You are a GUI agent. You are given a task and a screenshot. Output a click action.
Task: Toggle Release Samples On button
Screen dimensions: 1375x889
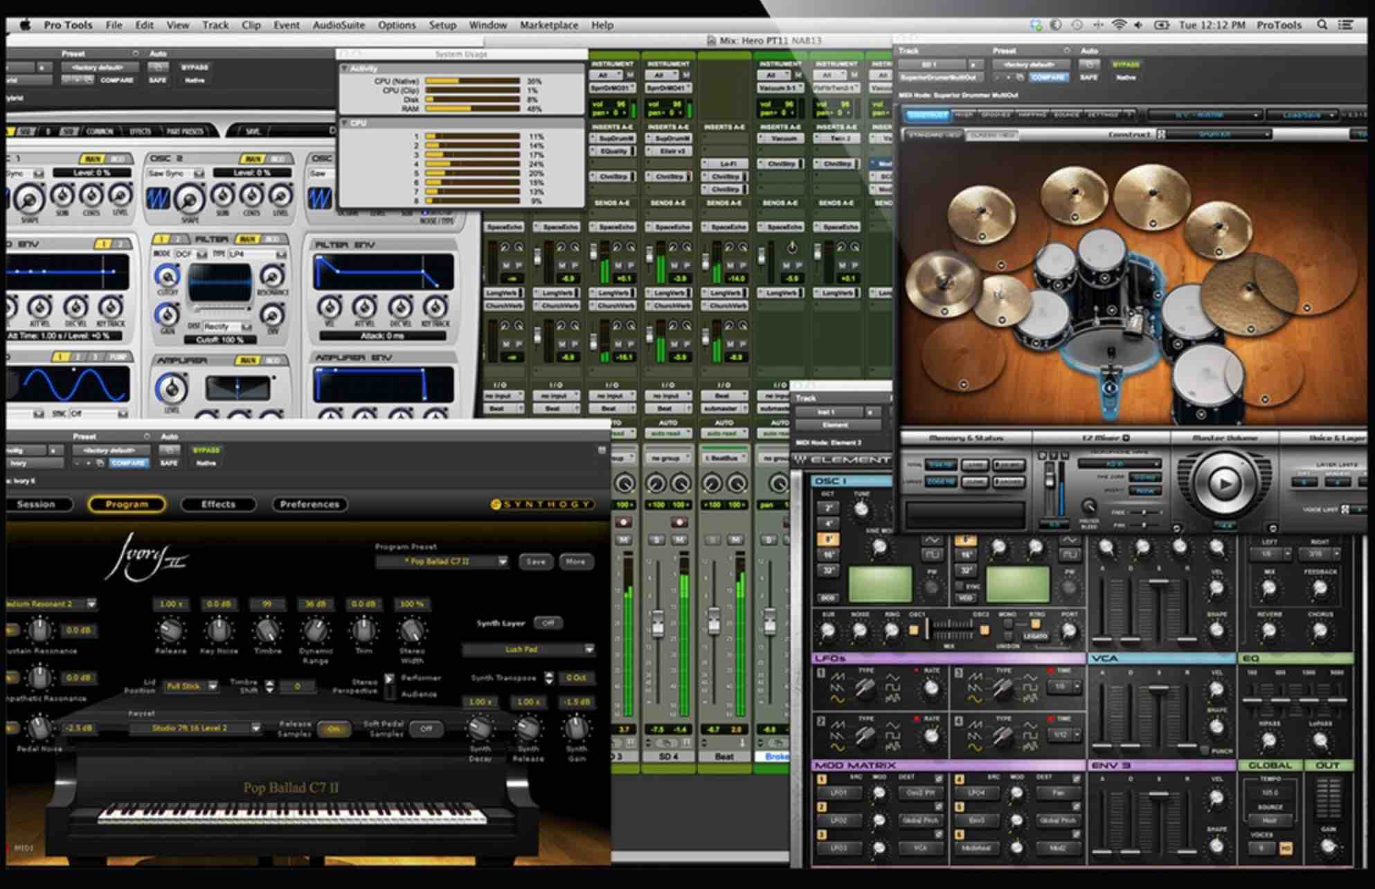coord(333,729)
